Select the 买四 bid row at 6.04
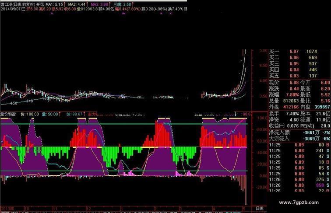Viewport: 331px width, 213px height. click(293, 70)
